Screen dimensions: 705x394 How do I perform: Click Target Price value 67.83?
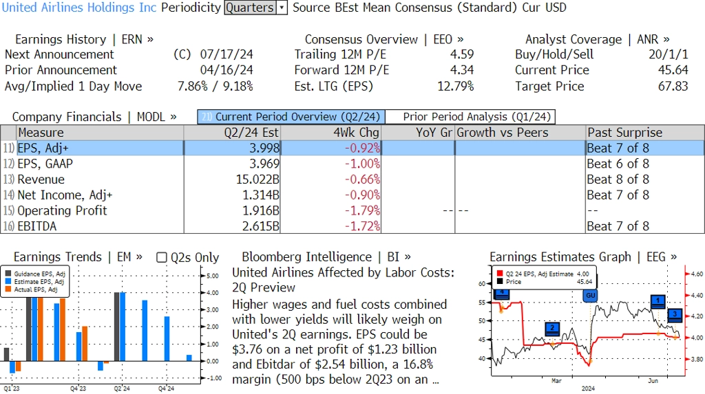tap(673, 86)
